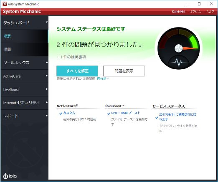Click the checkmark beside the 2017/09/11 expiry notice
The height and width of the screenshot is (182, 218).
157,118
